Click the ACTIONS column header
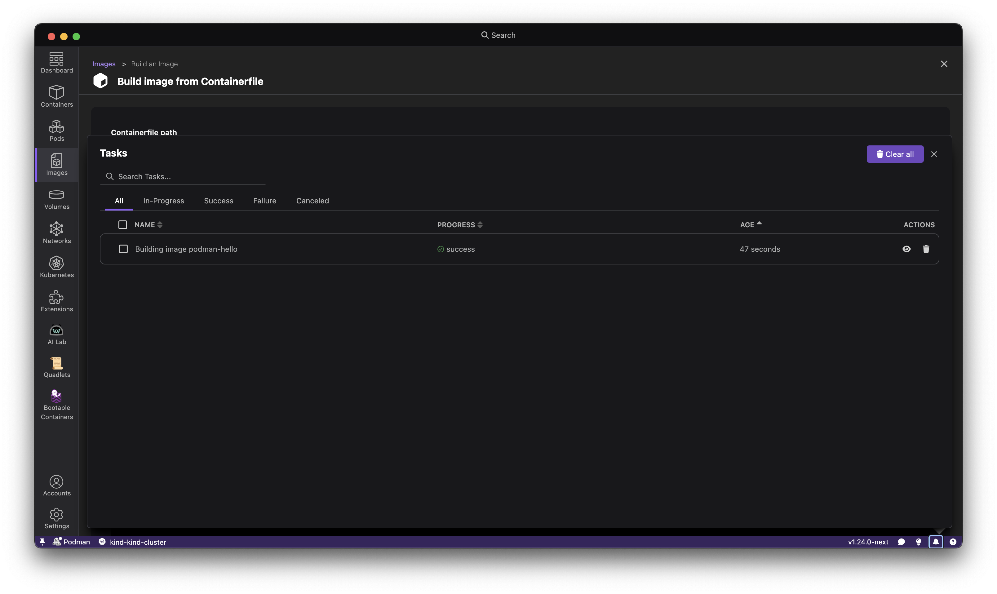The width and height of the screenshot is (997, 594). 919,225
